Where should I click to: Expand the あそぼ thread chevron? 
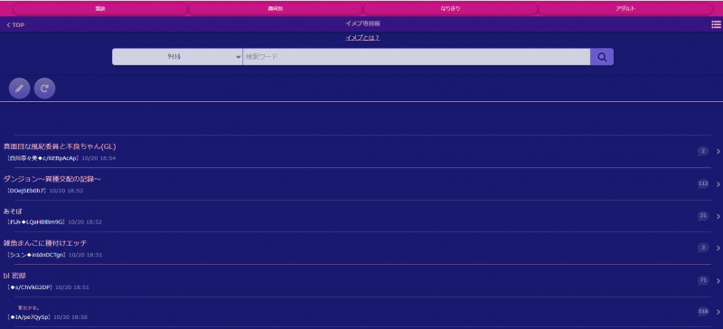coord(718,216)
